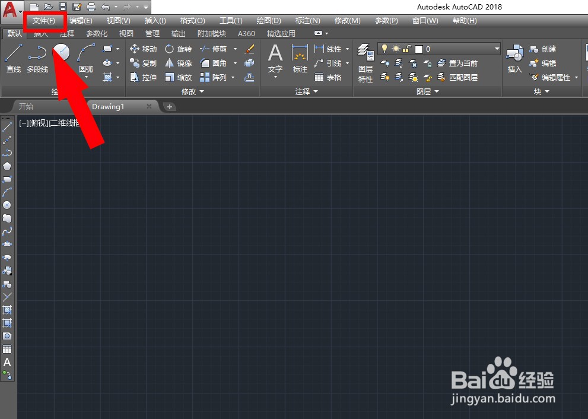The height and width of the screenshot is (419, 588).
Task: Expand the ellipse tool dropdown in the ribbon draw panel
Action: [117, 63]
